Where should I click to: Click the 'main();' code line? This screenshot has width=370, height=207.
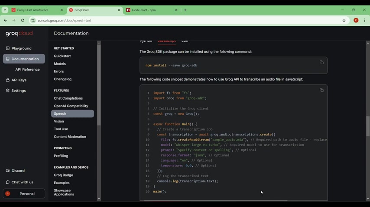[x=160, y=191]
